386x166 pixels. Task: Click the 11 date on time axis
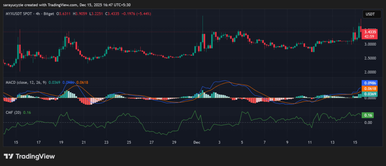click(309, 143)
